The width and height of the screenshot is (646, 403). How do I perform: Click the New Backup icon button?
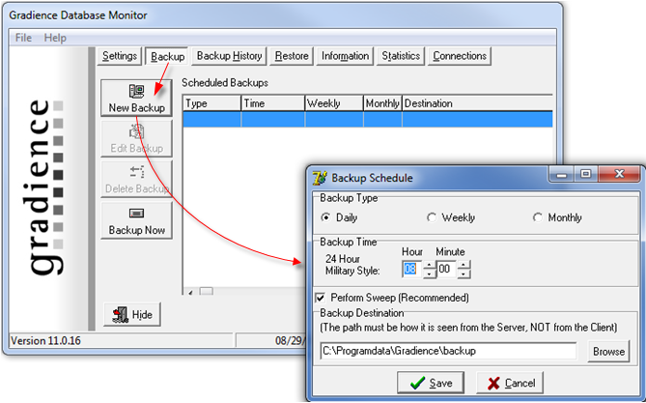[x=136, y=98]
